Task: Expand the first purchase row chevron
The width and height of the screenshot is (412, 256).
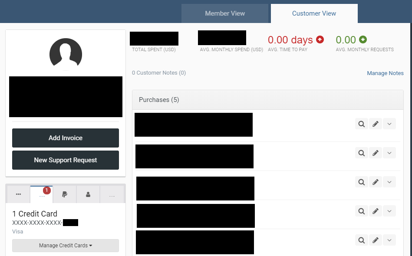Action: [389, 124]
